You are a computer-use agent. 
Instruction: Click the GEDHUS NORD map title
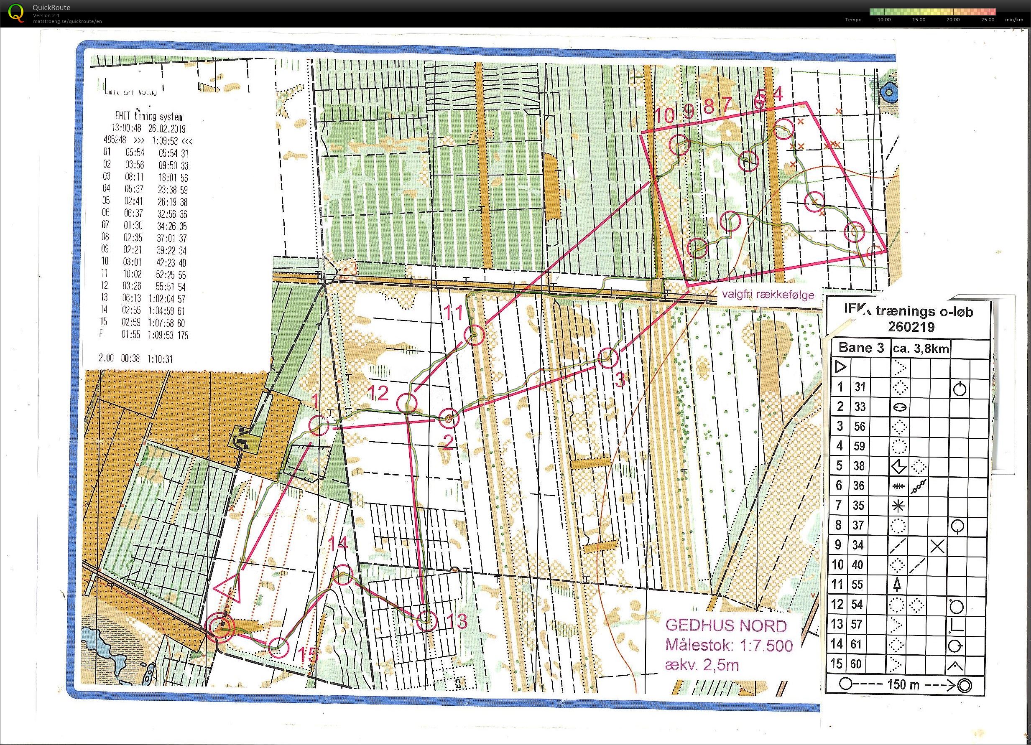pos(726,625)
